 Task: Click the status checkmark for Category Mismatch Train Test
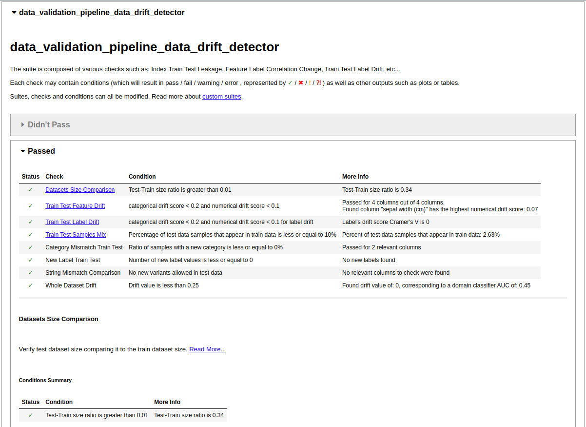pos(30,247)
